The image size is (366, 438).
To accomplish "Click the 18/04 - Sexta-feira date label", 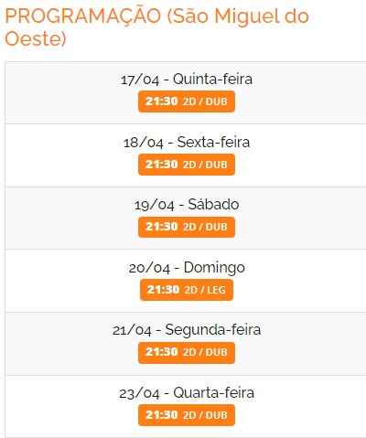I will pos(187,143).
